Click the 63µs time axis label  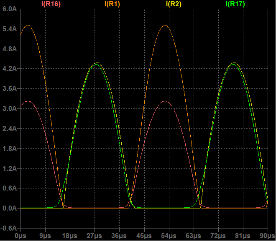pyautogui.click(x=194, y=236)
